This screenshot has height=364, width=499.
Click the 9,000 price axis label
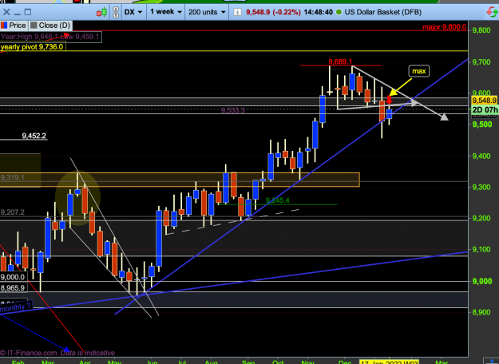[481, 281]
